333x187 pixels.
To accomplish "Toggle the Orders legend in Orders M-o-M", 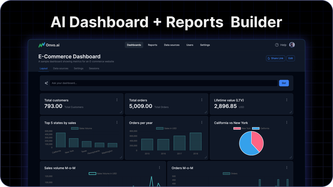I will click(x=226, y=173).
